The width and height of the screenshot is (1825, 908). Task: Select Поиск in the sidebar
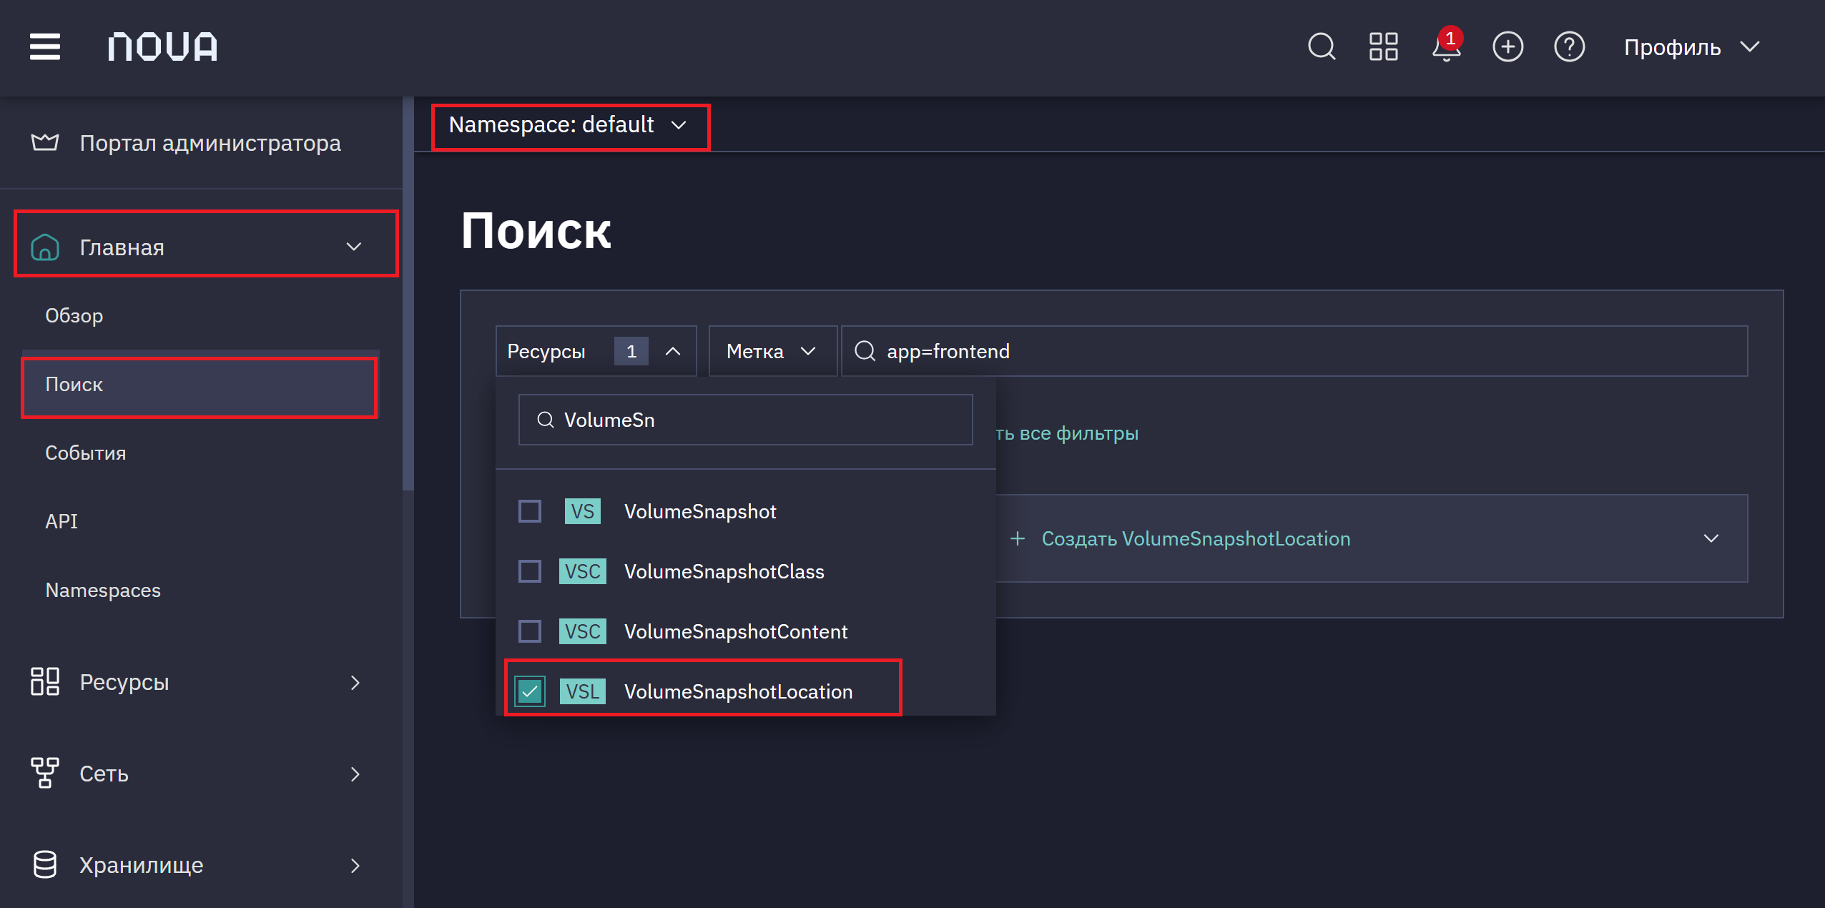(200, 385)
